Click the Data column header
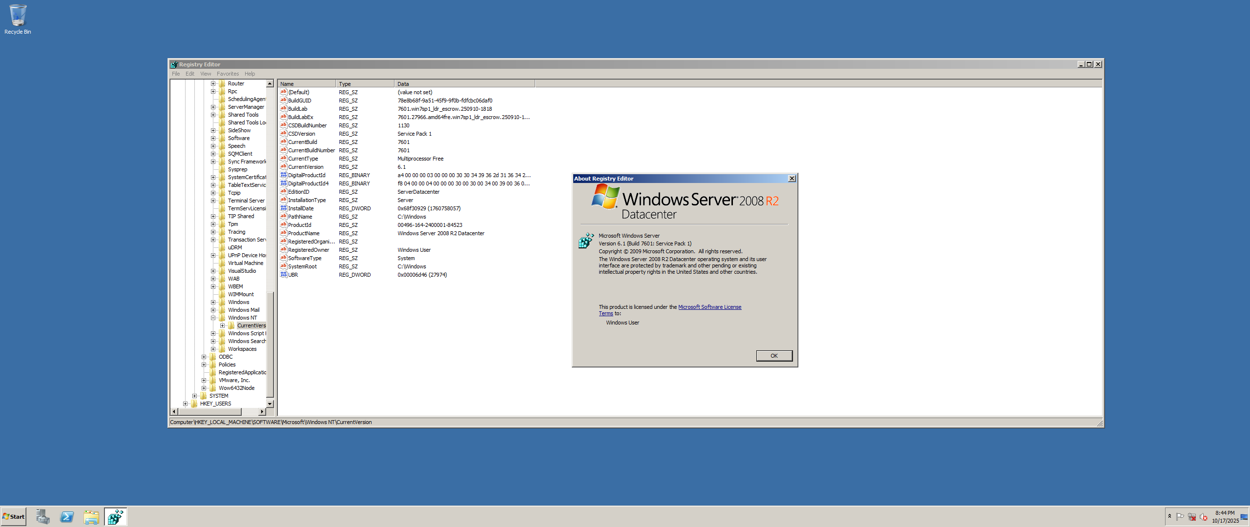This screenshot has height=527, width=1250. coord(464,84)
